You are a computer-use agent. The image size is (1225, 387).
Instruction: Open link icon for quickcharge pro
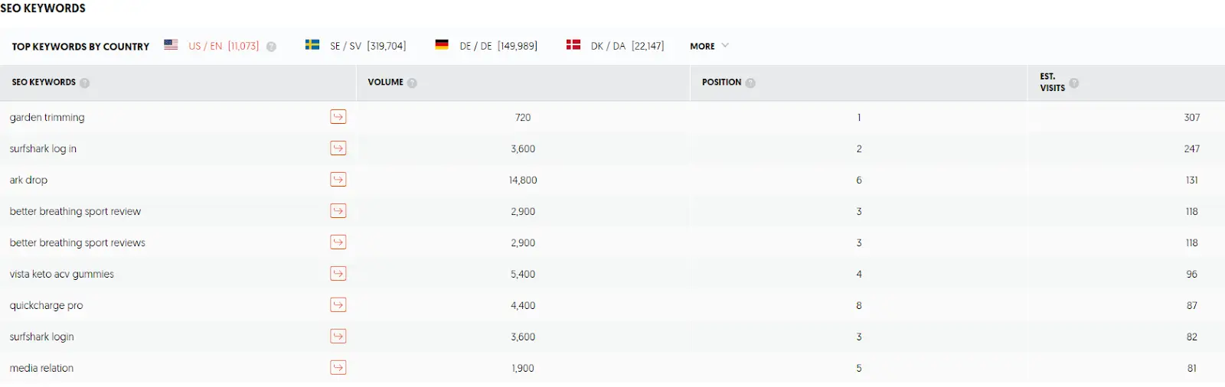[338, 305]
